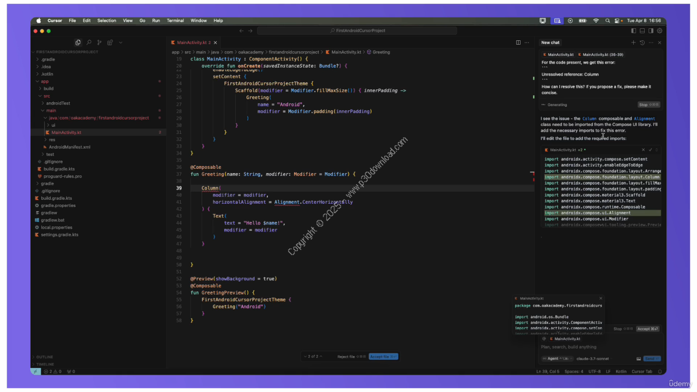697x392 pixels.
Task: Start a new chat with plus icon
Action: coord(633,42)
